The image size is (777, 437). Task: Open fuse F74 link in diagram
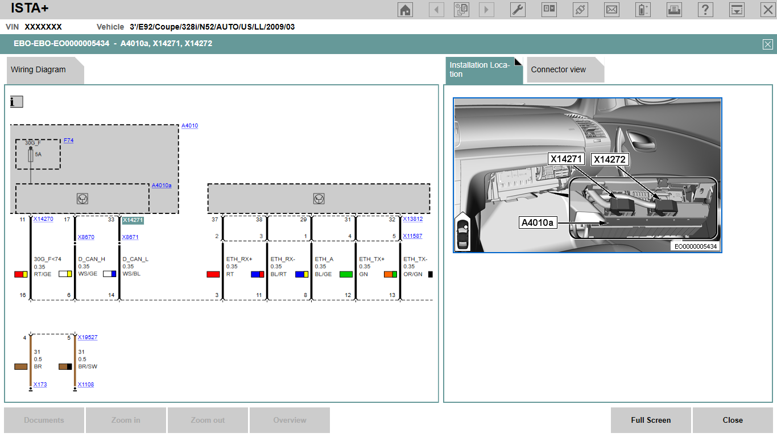click(x=68, y=140)
